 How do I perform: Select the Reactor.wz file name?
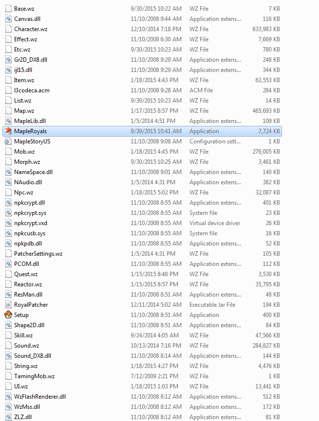pos(28,284)
